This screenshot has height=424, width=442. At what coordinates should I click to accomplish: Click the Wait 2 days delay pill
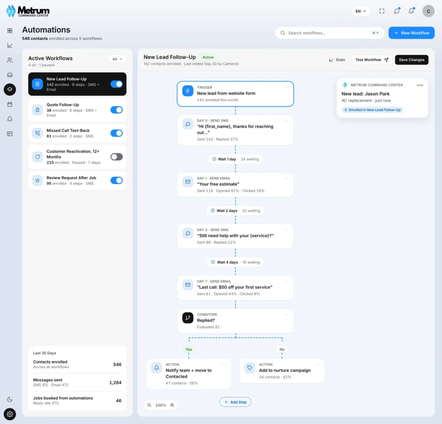point(235,211)
